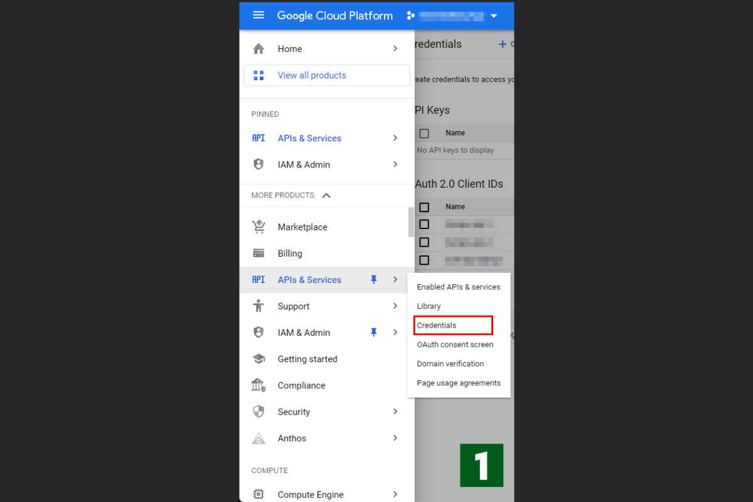Image resolution: width=753 pixels, height=502 pixels.
Task: Click the Home house icon
Action: (x=259, y=49)
